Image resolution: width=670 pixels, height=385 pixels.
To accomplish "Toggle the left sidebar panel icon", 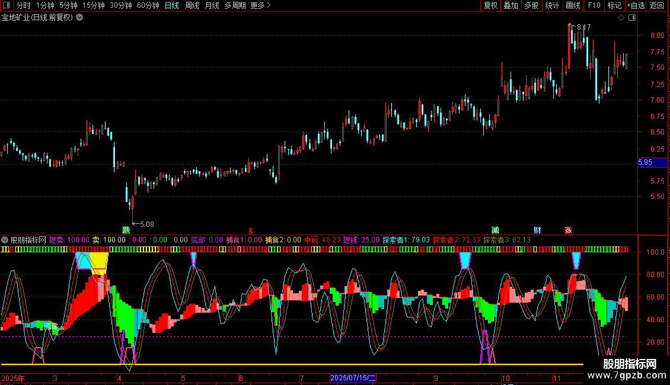I will [x=7, y=5].
